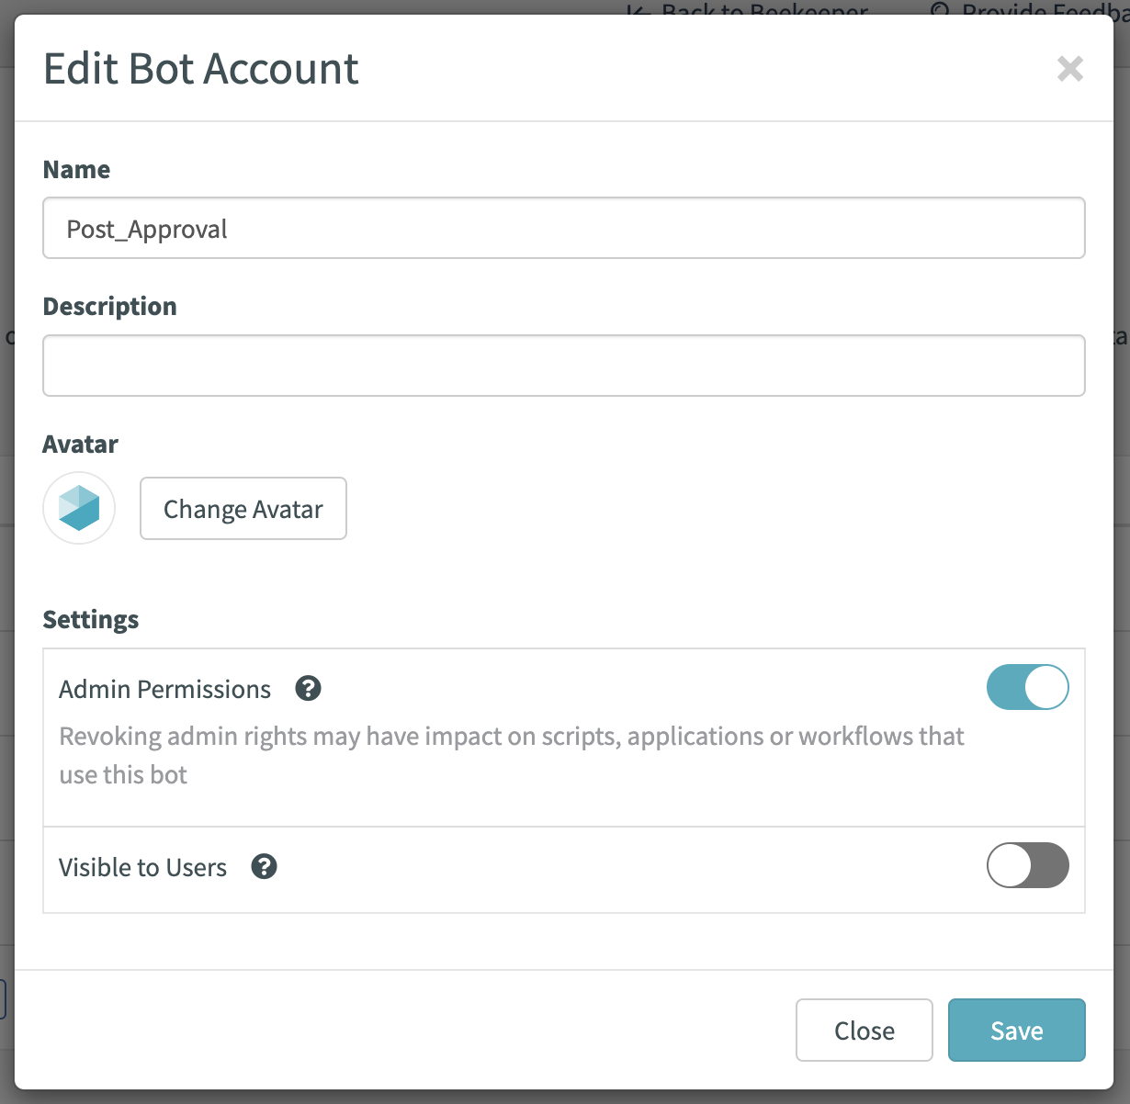Click the Edit Bot Account dialog title

coord(201,69)
